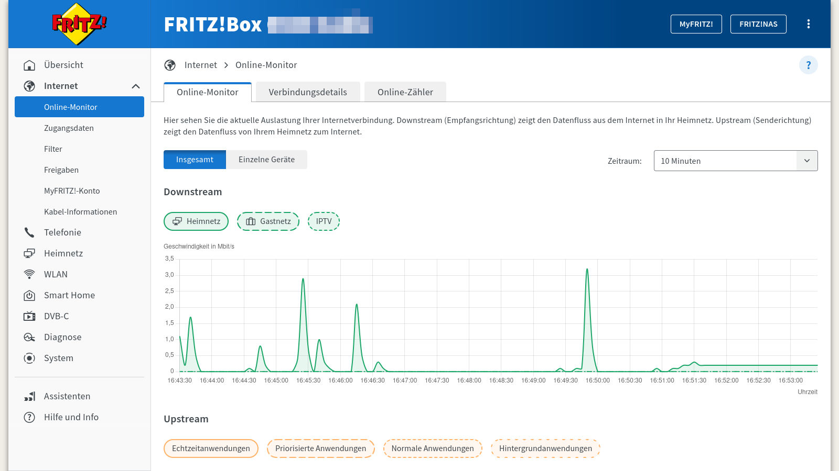Image resolution: width=839 pixels, height=471 pixels.
Task: Open System using its target icon
Action: point(30,358)
